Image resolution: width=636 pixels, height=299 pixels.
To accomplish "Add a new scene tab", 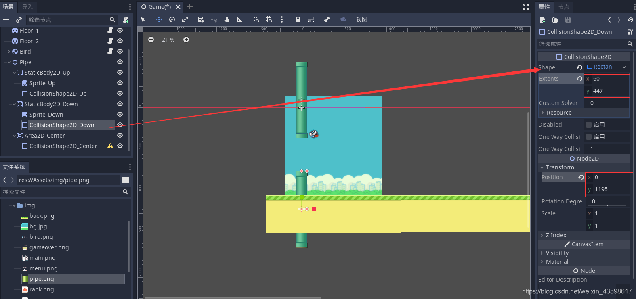I will (x=190, y=6).
